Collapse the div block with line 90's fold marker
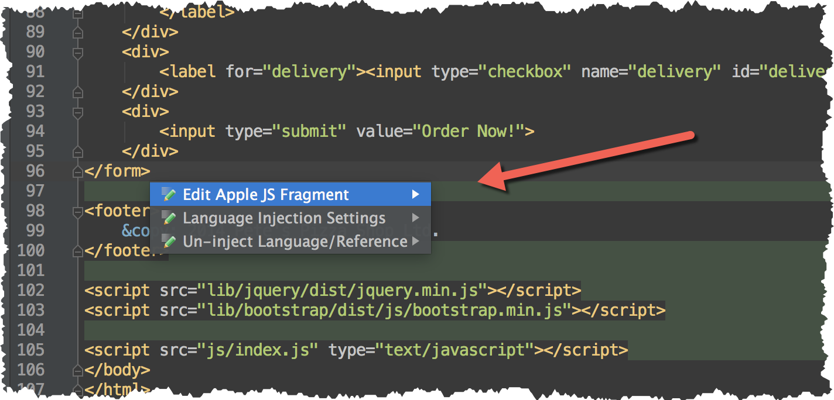 pyautogui.click(x=77, y=52)
